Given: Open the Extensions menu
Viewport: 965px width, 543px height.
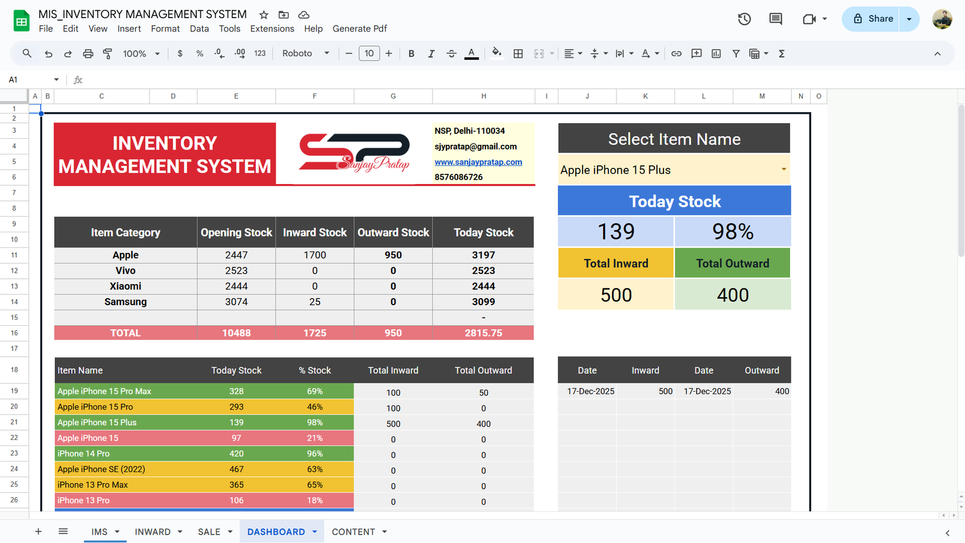Looking at the screenshot, I should pos(272,28).
